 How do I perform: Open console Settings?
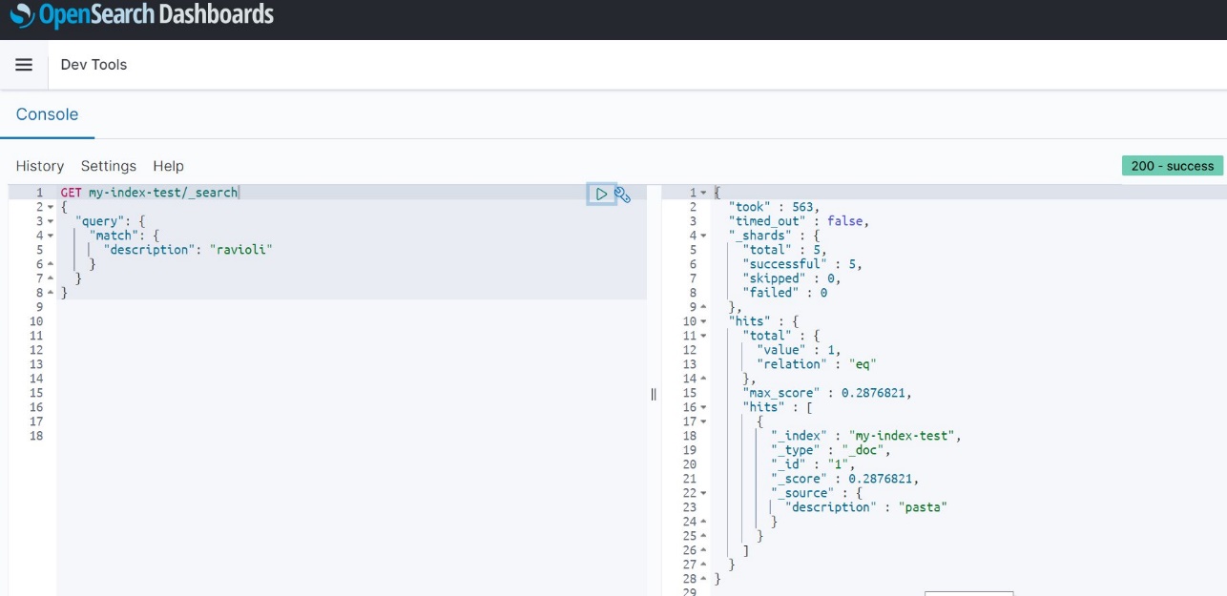click(x=109, y=166)
